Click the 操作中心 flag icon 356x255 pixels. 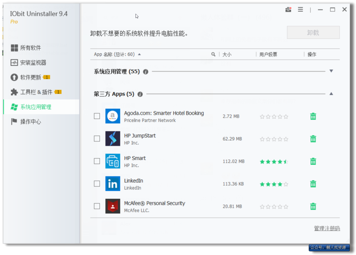pyautogui.click(x=14, y=122)
